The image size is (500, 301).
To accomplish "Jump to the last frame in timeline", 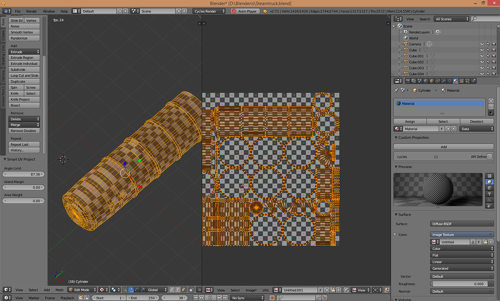I will point(225,298).
